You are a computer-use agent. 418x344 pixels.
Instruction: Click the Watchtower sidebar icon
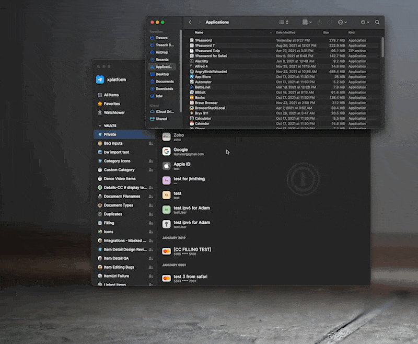click(100, 112)
